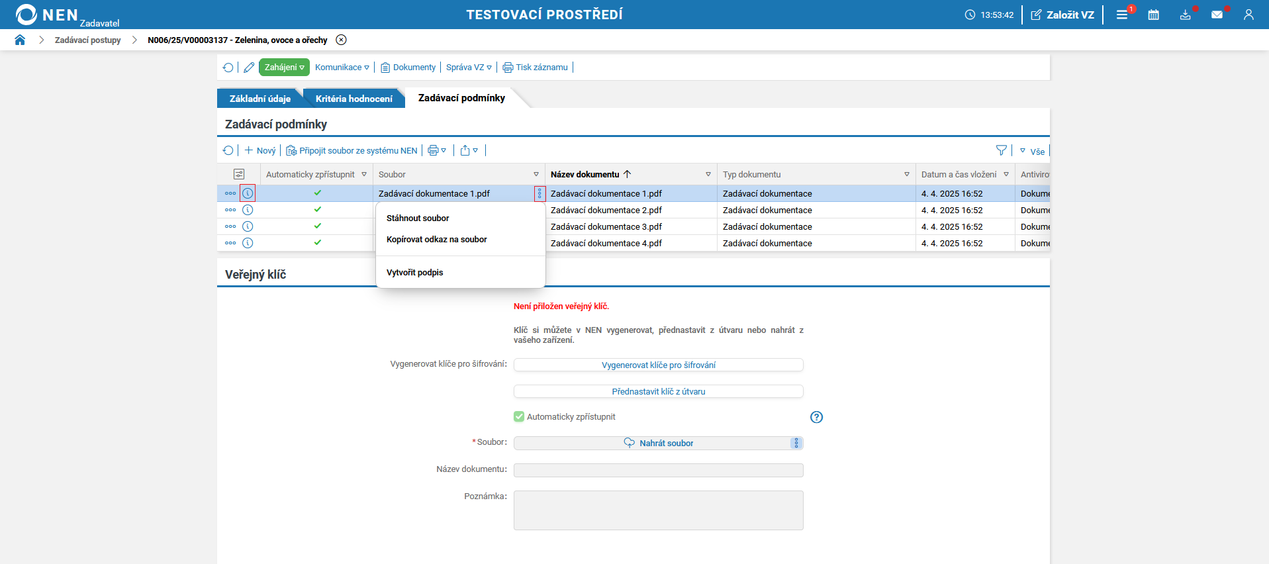Expand the Zahájení dropdown
Screen dimensions: 1269x564
tap(284, 68)
